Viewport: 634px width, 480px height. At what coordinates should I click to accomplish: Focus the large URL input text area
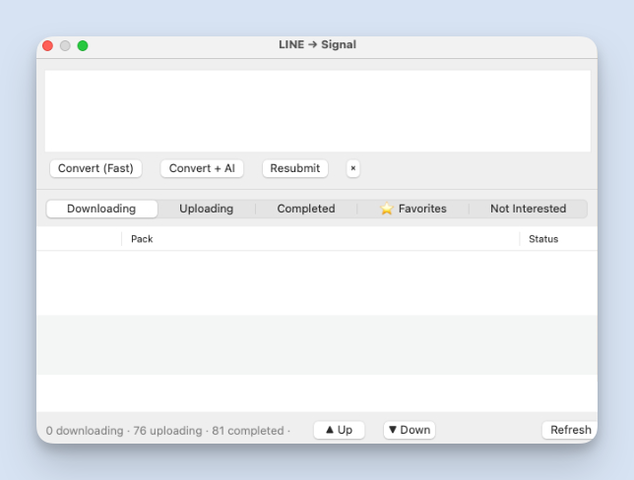(x=317, y=111)
